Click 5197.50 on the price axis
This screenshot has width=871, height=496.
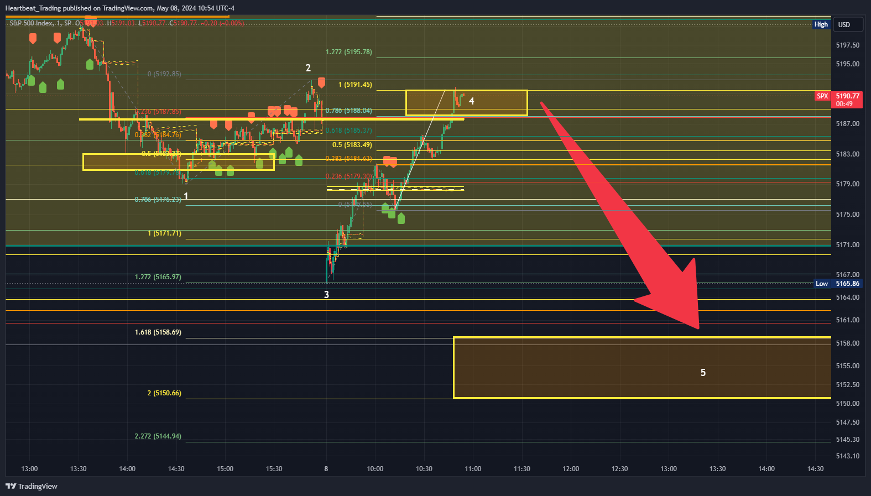pos(848,45)
